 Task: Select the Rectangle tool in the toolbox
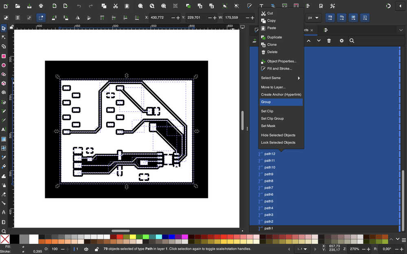coord(4,56)
